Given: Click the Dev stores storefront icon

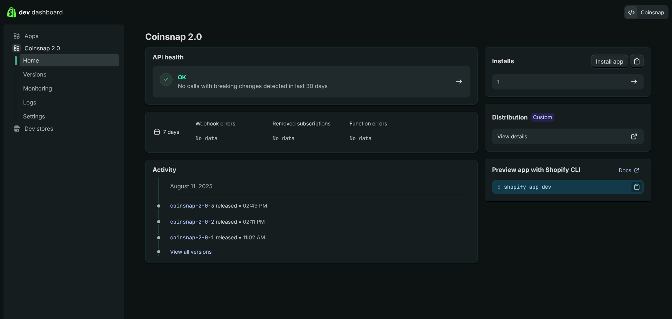Looking at the screenshot, I should click(x=16, y=129).
